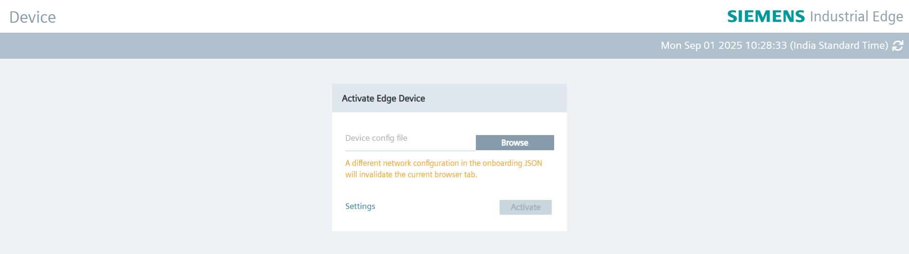Select the Activate Edge Device title
The image size is (909, 254).
(x=383, y=99)
